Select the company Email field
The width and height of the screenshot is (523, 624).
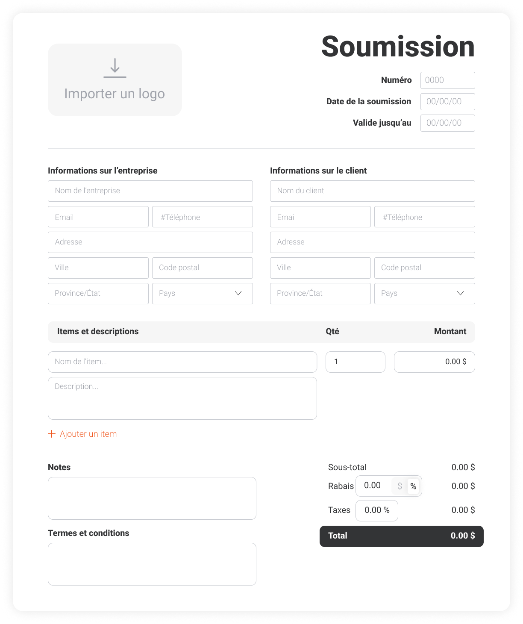click(x=98, y=217)
